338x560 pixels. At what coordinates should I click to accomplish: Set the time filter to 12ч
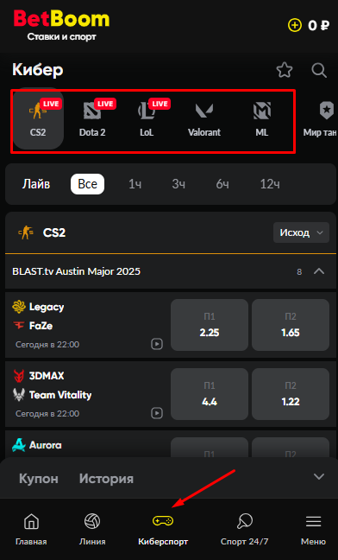coord(270,184)
